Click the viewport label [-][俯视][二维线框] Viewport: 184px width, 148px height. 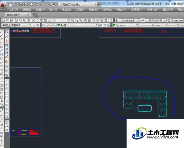point(20,31)
